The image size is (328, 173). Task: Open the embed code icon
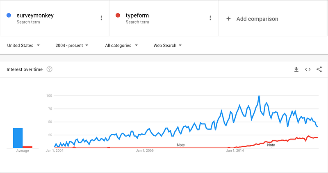(307, 69)
